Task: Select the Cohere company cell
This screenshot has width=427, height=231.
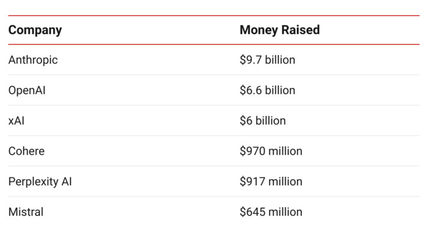Action: click(x=26, y=151)
